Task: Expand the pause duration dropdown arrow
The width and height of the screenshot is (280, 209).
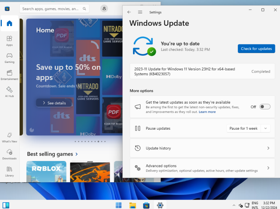Action: click(265, 128)
